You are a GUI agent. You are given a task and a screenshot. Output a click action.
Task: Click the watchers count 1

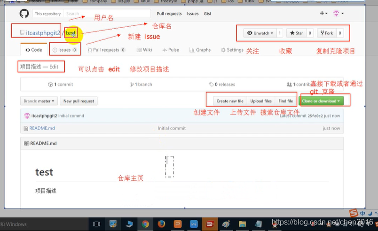pos(280,33)
